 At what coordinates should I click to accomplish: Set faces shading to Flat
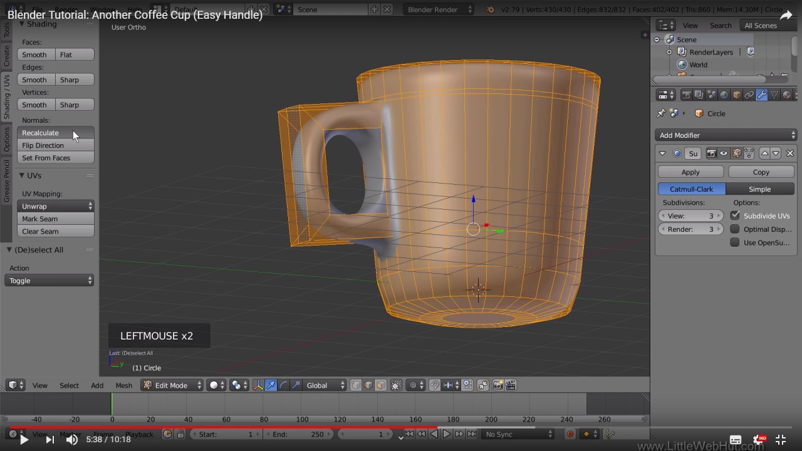[75, 54]
